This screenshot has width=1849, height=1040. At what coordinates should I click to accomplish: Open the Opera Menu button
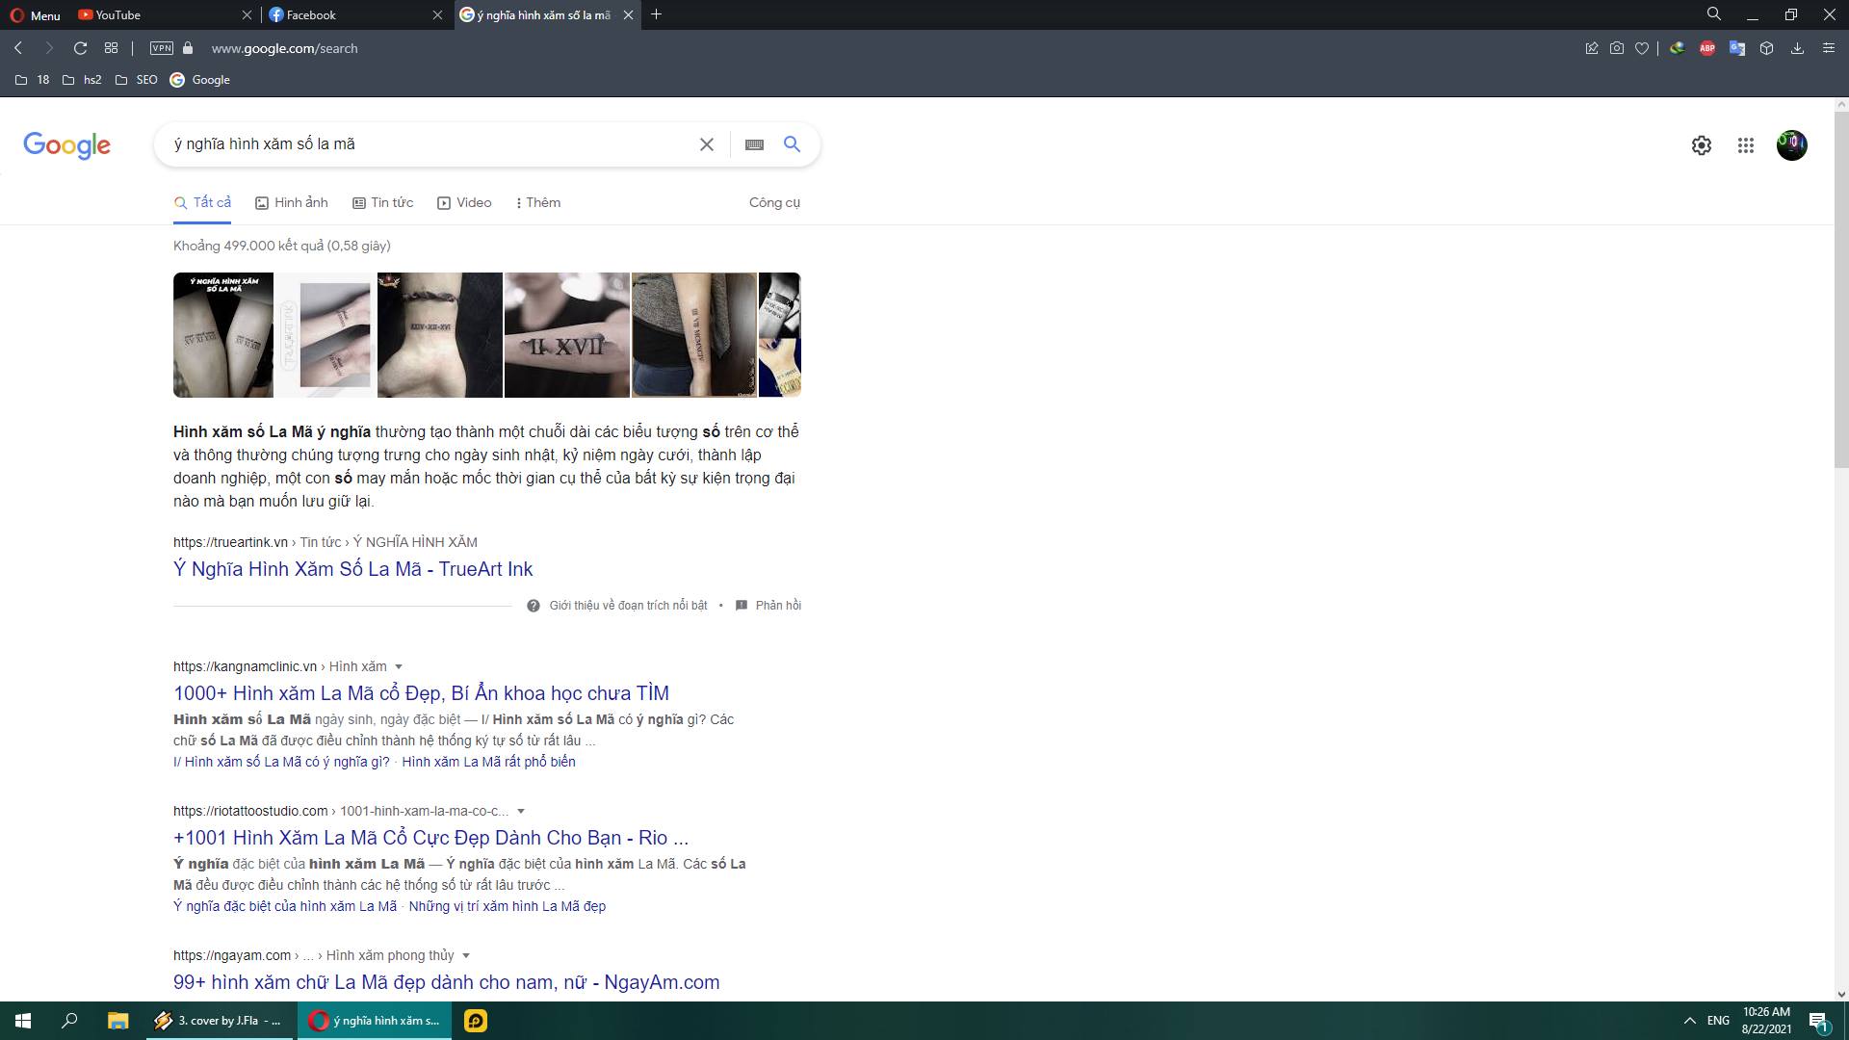pyautogui.click(x=35, y=15)
